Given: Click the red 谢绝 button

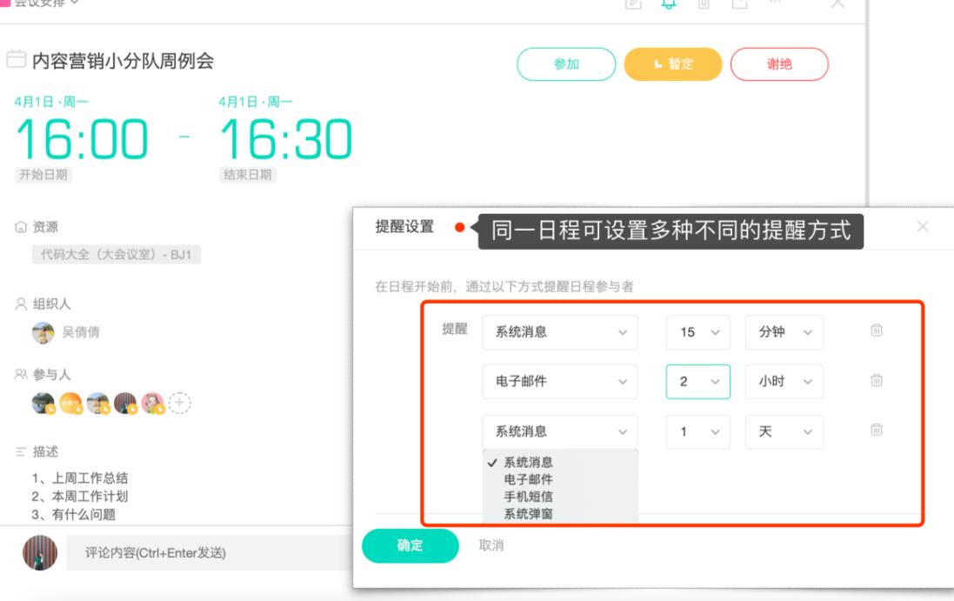Looking at the screenshot, I should pos(779,63).
